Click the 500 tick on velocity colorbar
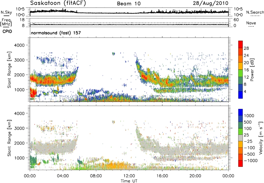 (x=248, y=122)
